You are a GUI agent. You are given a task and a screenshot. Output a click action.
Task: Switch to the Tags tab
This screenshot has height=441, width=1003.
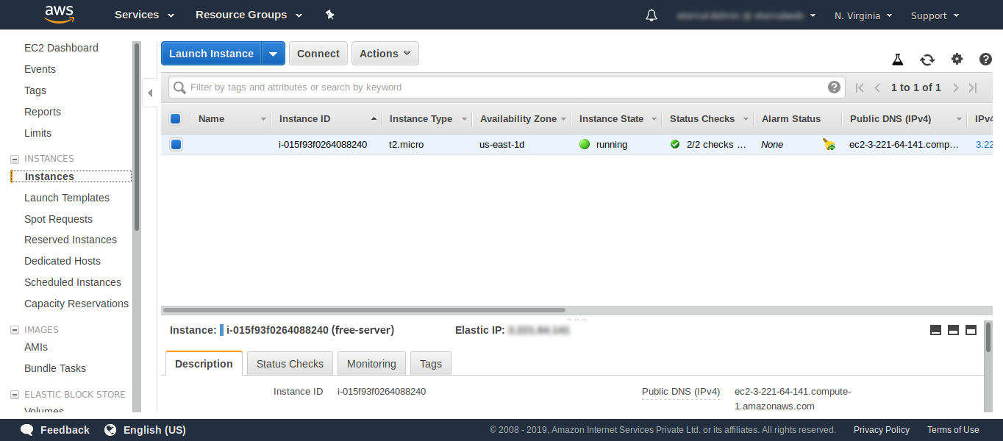click(431, 364)
